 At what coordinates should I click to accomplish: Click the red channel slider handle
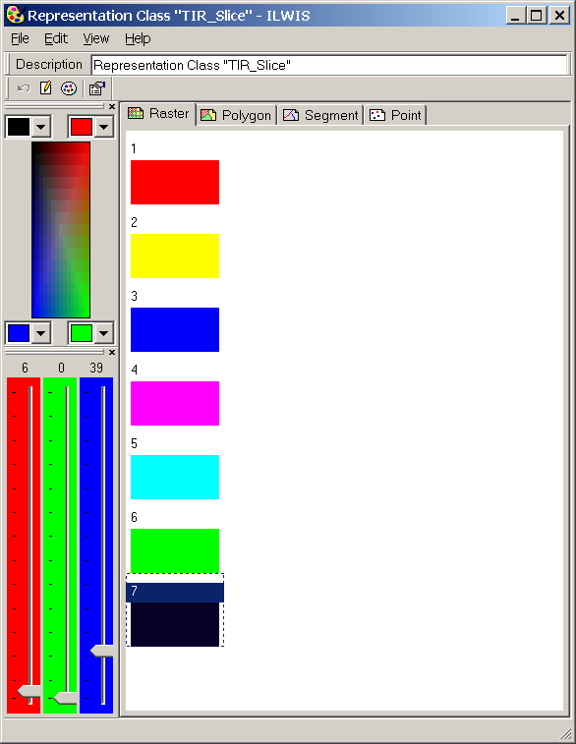[29, 691]
